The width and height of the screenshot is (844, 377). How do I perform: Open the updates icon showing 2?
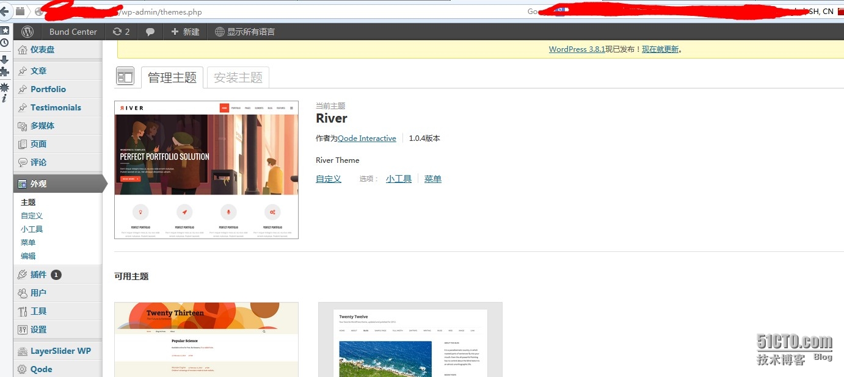click(x=121, y=32)
